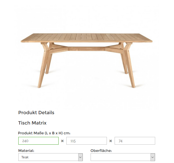Focus the width field containing 115
Image resolution: width=174 pixels, height=163 pixels.
[x=86, y=141]
